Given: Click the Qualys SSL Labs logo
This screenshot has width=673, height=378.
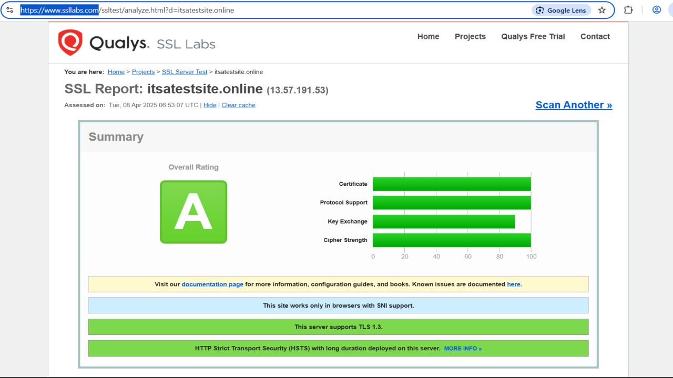Looking at the screenshot, I should (137, 43).
